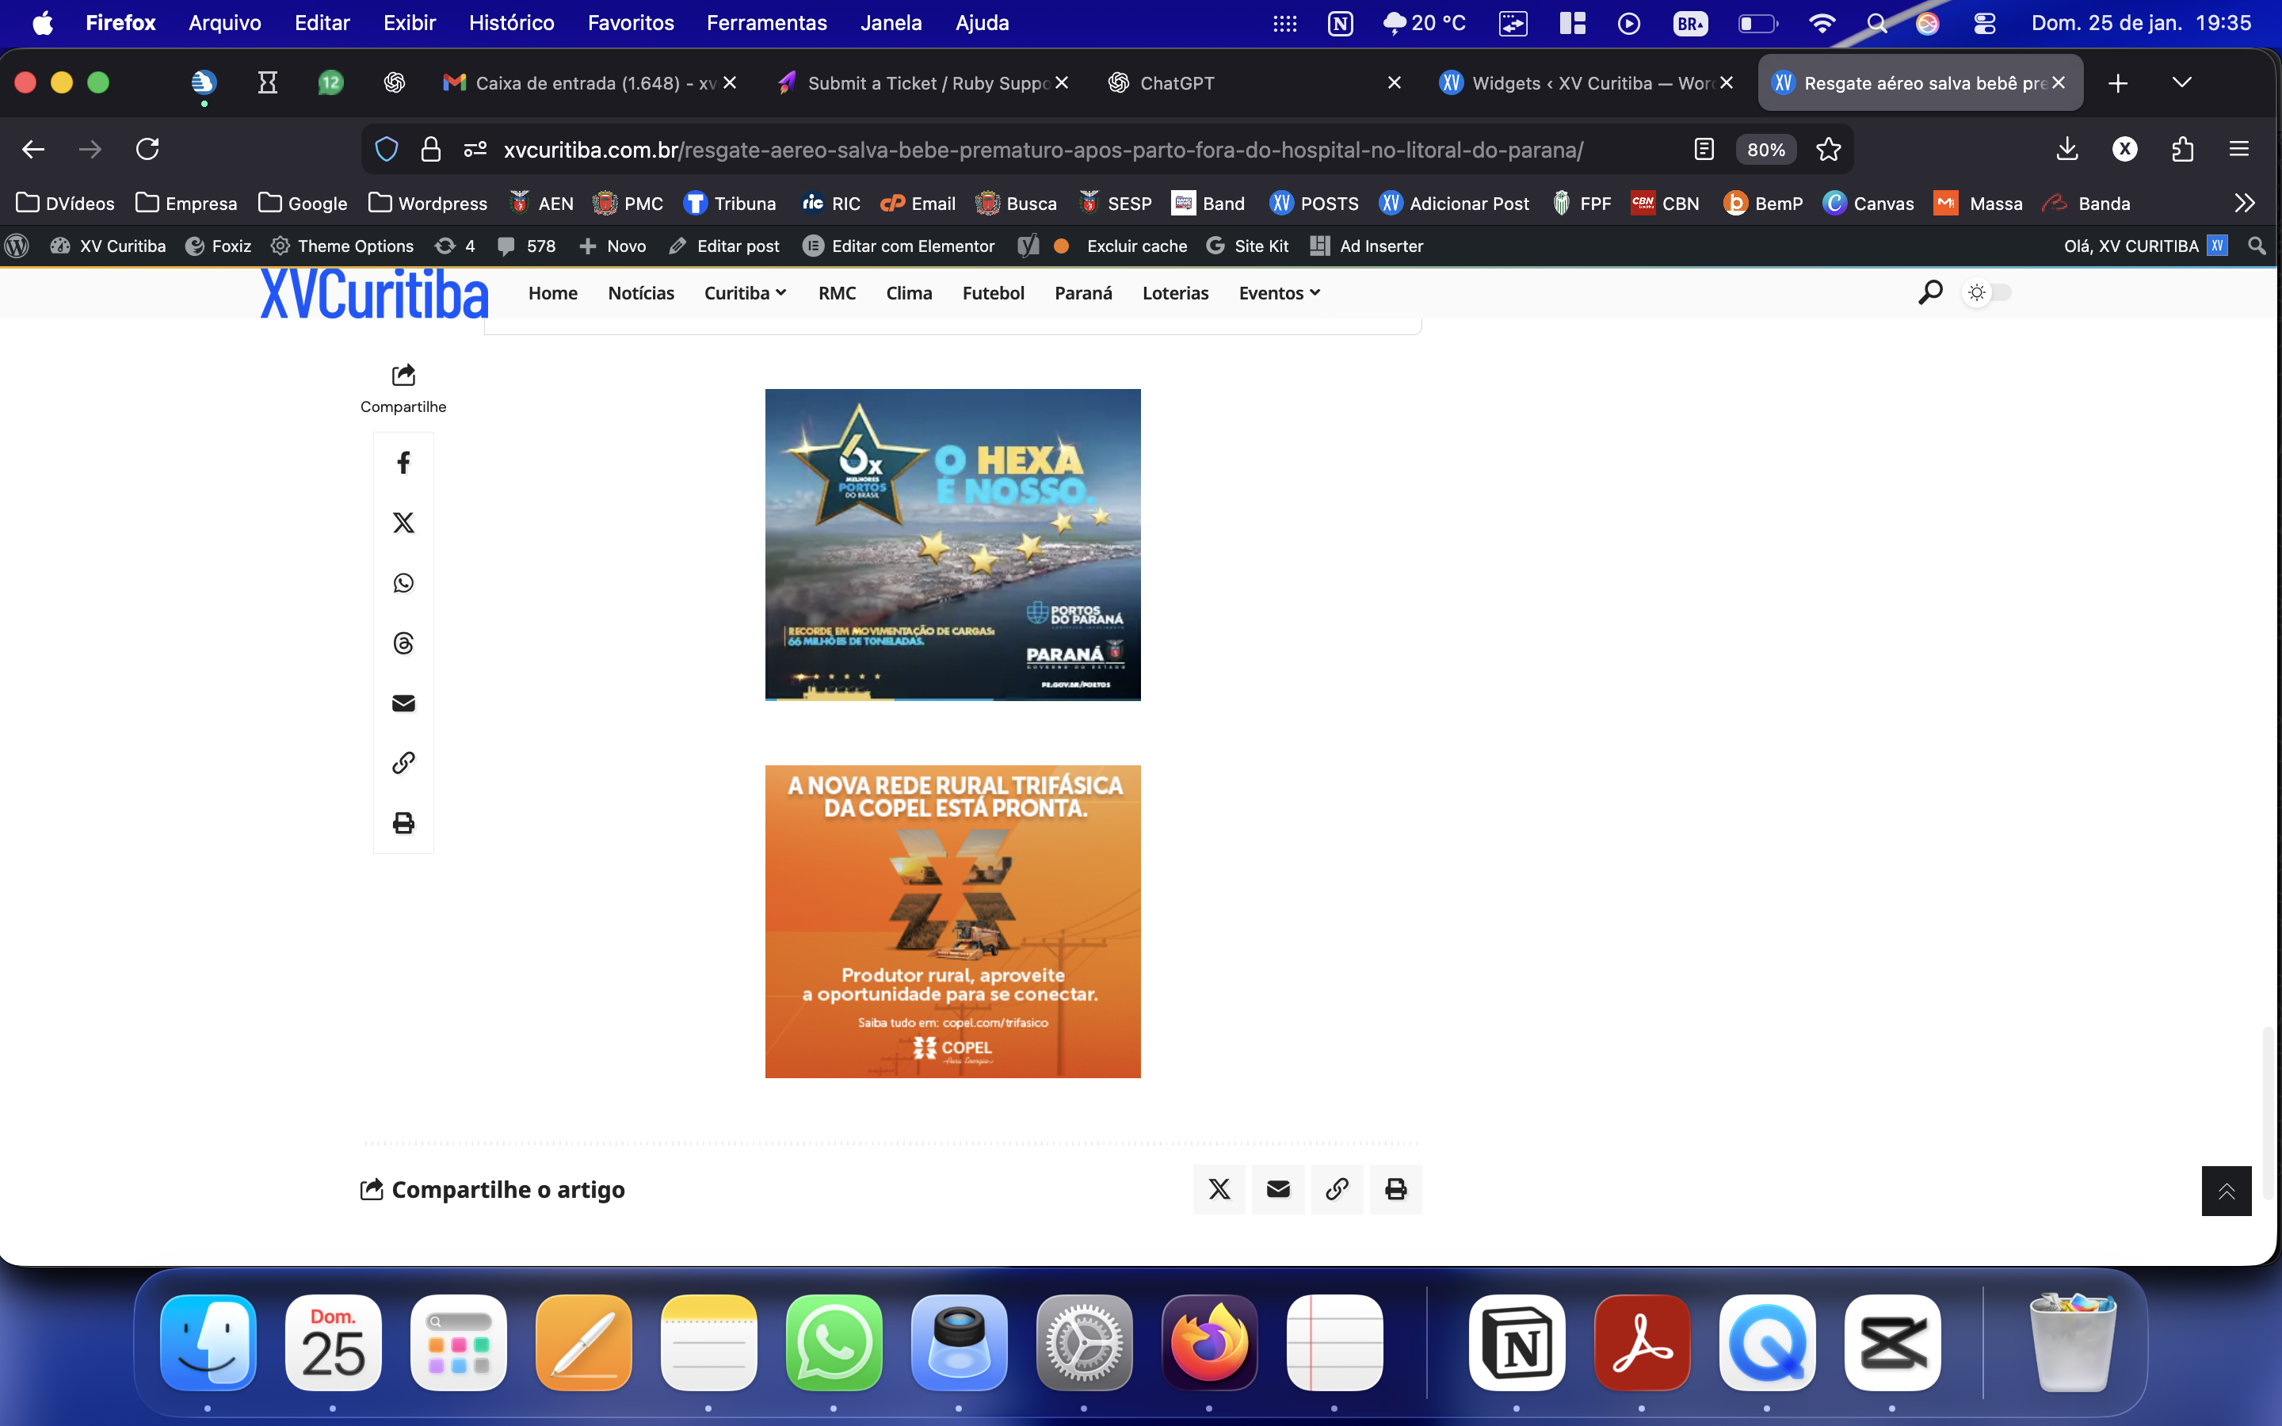Image resolution: width=2282 pixels, height=1426 pixels.
Task: Show more bookmarks with double chevron
Action: (x=2244, y=203)
